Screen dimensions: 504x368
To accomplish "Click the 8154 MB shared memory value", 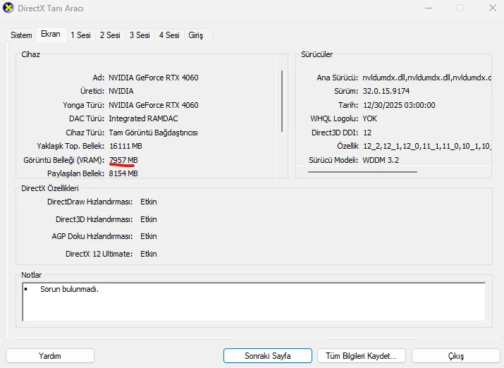I will click(x=123, y=173).
